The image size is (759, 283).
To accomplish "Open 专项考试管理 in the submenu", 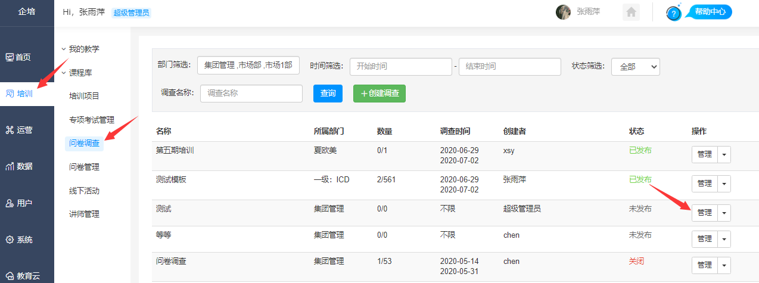I will coord(91,120).
